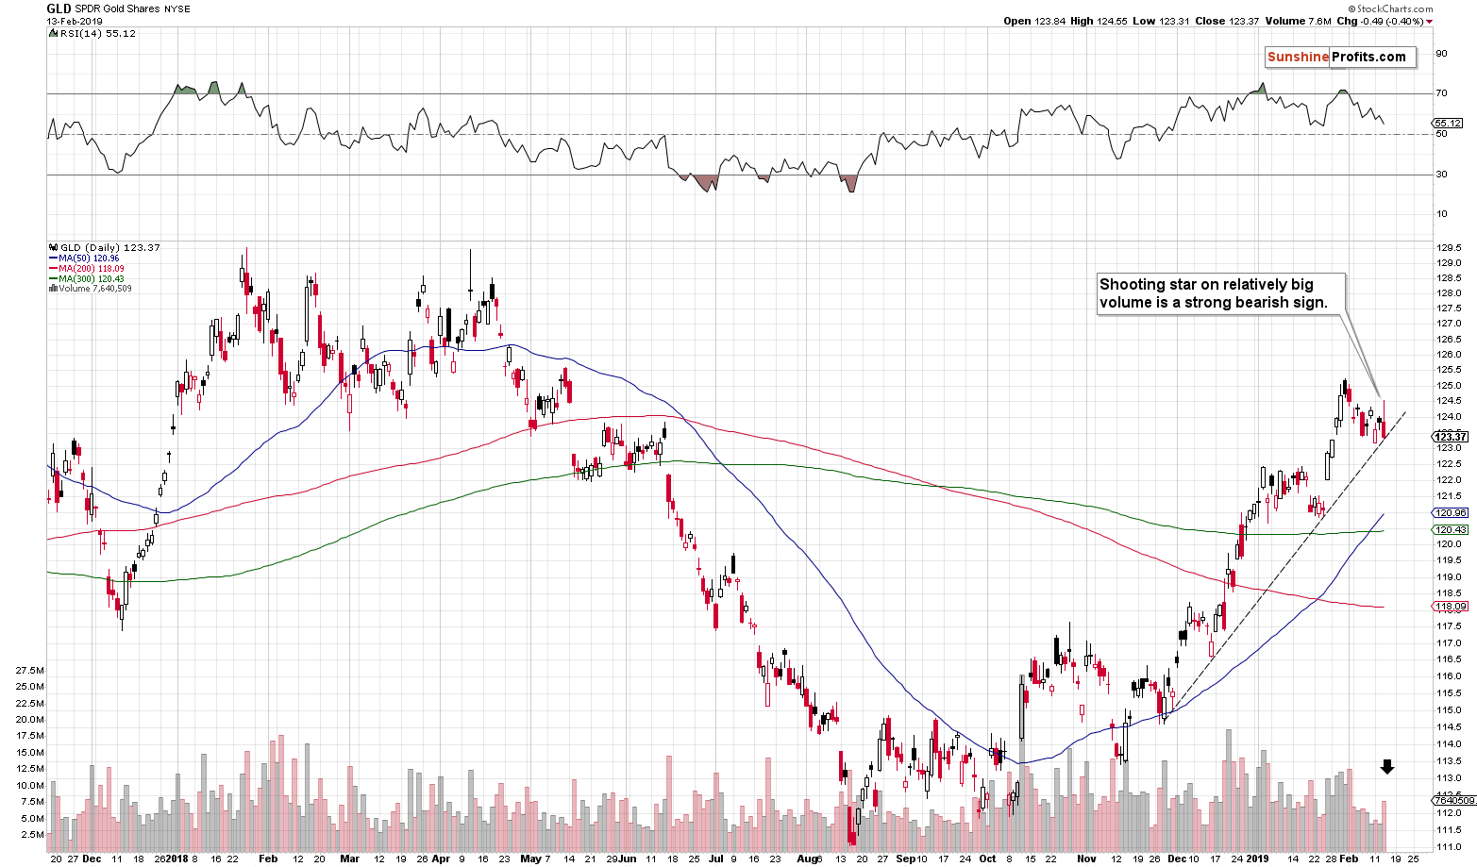The image size is (1477, 867).
Task: Click the 2018 year label on date axis
Action: pyautogui.click(x=176, y=859)
